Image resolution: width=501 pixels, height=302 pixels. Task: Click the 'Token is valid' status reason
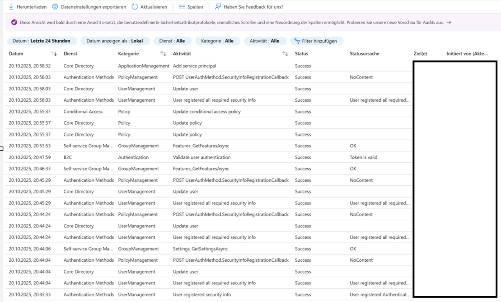pyautogui.click(x=363, y=157)
